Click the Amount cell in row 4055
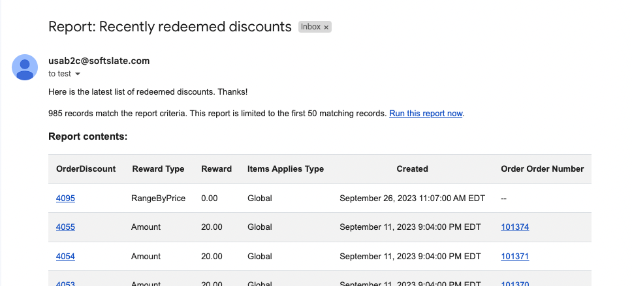Image resolution: width=632 pixels, height=286 pixels. (146, 227)
